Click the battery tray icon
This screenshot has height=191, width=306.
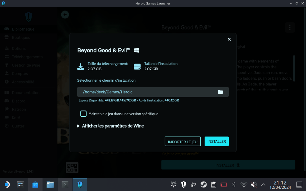224,184
